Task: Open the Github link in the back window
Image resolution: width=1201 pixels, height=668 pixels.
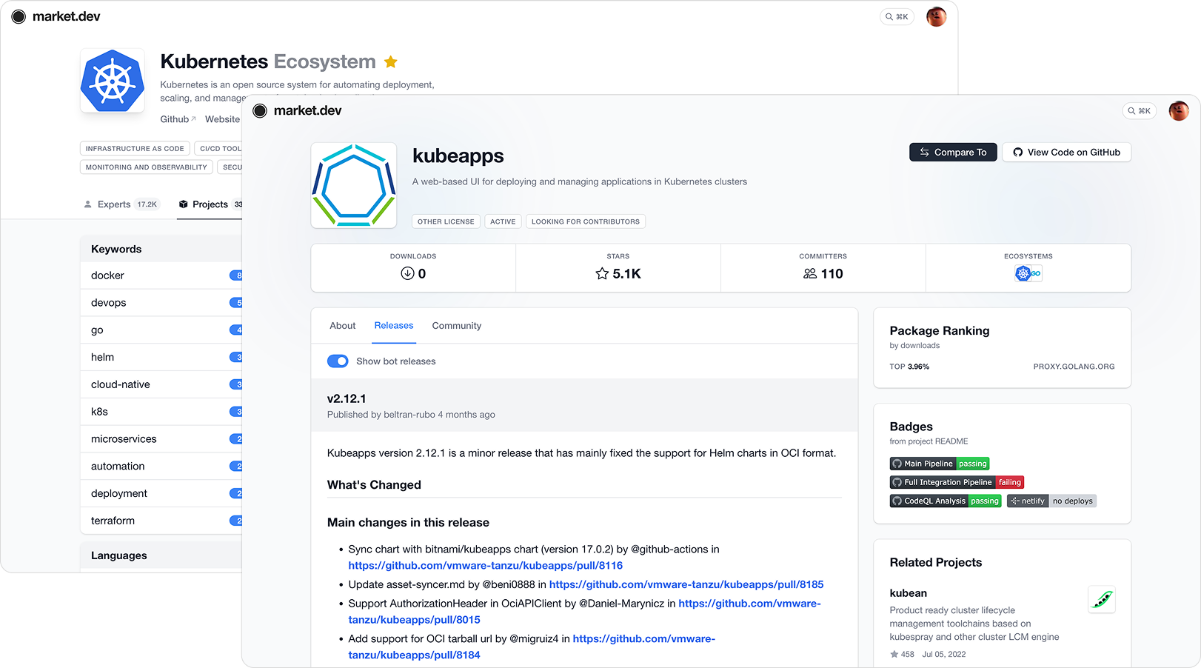Action: (x=178, y=119)
